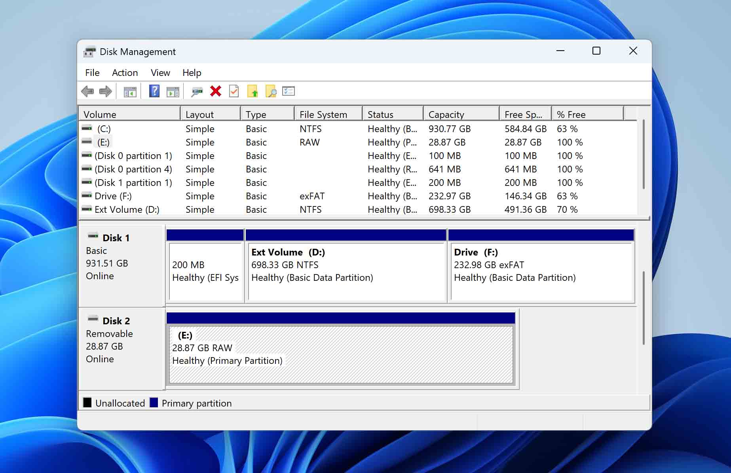Toggle the Show/Hide action pane icon
Image resolution: width=731 pixels, height=473 pixels.
[173, 91]
